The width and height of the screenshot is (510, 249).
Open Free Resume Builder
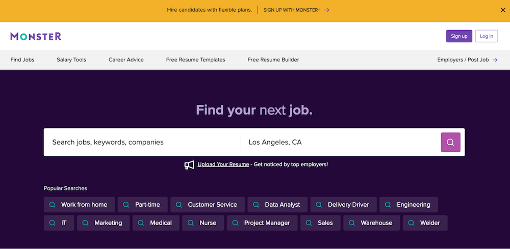273,60
